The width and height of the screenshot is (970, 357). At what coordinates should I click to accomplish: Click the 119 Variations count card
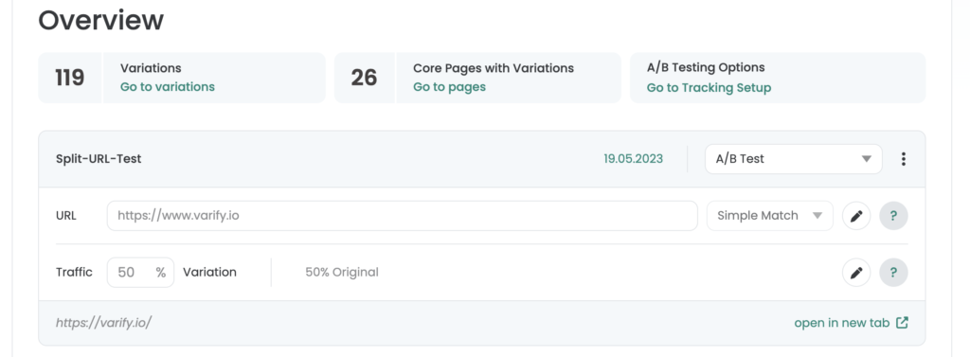[181, 78]
